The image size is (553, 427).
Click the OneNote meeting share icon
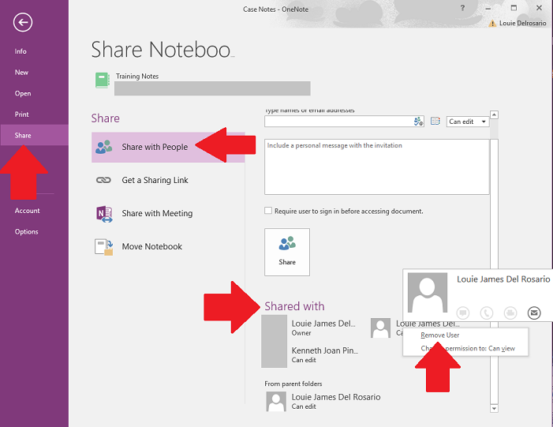[x=104, y=214]
